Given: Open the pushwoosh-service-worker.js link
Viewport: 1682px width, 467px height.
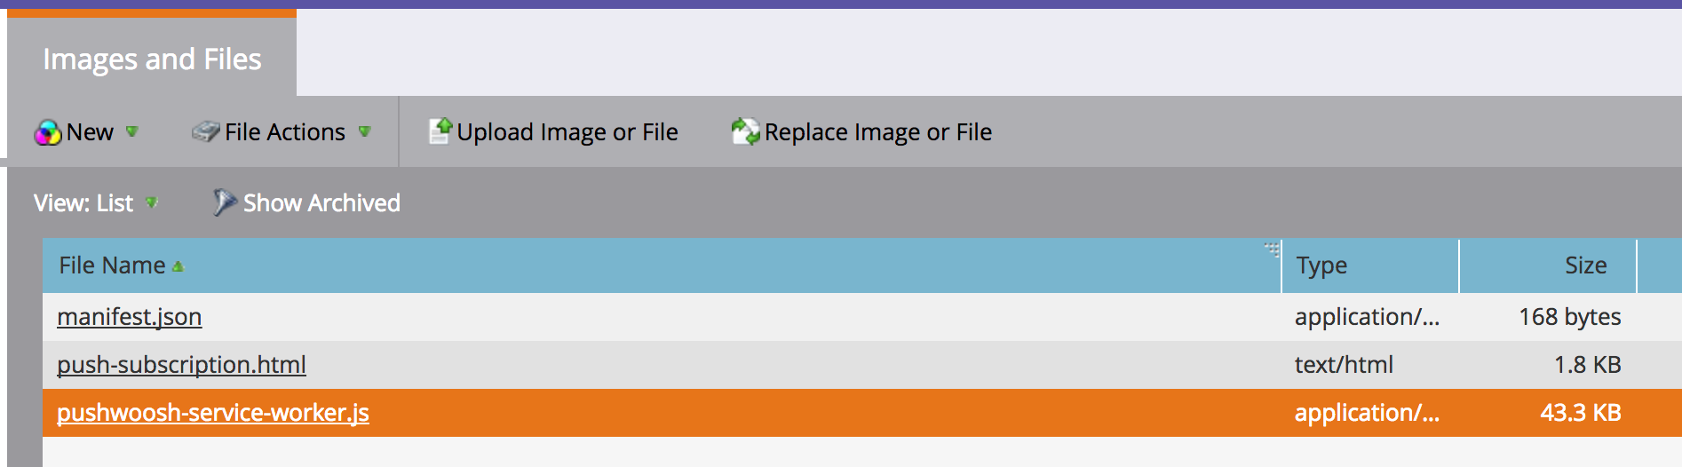Looking at the screenshot, I should pyautogui.click(x=213, y=413).
